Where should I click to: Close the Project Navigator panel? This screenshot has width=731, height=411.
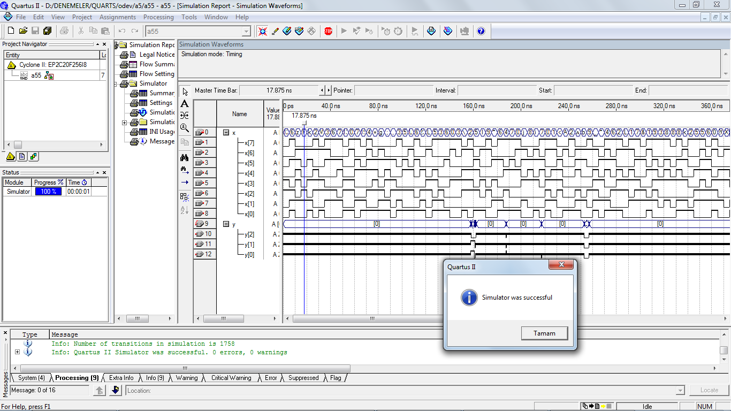[104, 44]
